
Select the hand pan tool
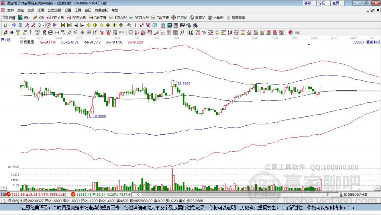click(129, 25)
